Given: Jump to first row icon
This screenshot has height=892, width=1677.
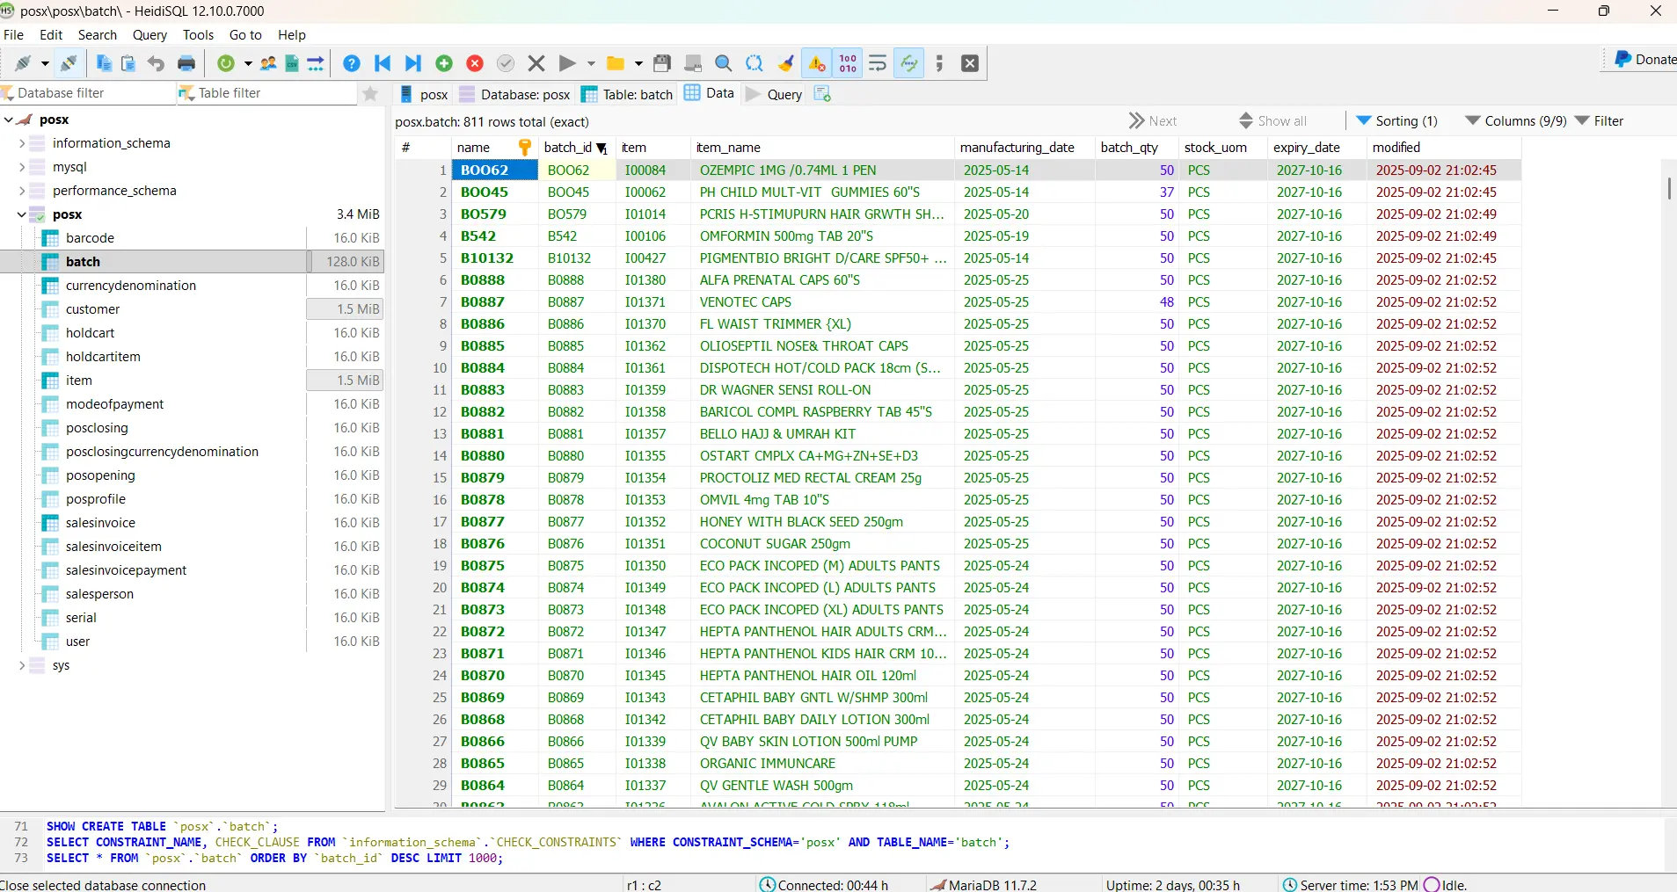Looking at the screenshot, I should tap(383, 63).
